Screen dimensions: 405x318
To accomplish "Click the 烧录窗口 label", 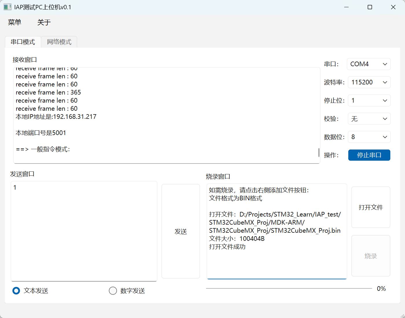I will (x=218, y=176).
